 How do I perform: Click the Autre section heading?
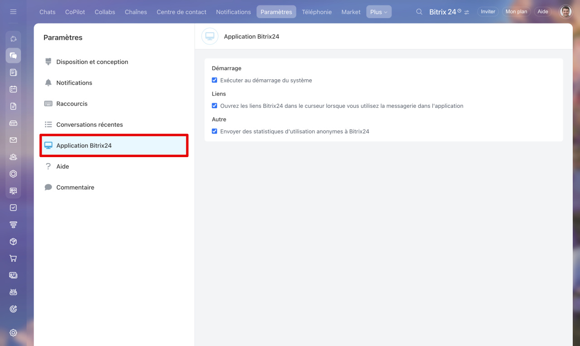pyautogui.click(x=219, y=120)
